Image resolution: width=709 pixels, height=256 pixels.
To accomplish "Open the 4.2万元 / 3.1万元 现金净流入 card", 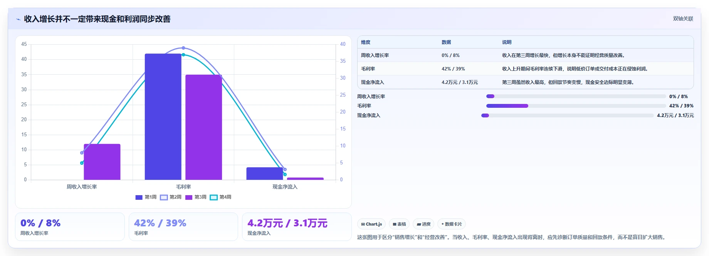I will (x=297, y=227).
